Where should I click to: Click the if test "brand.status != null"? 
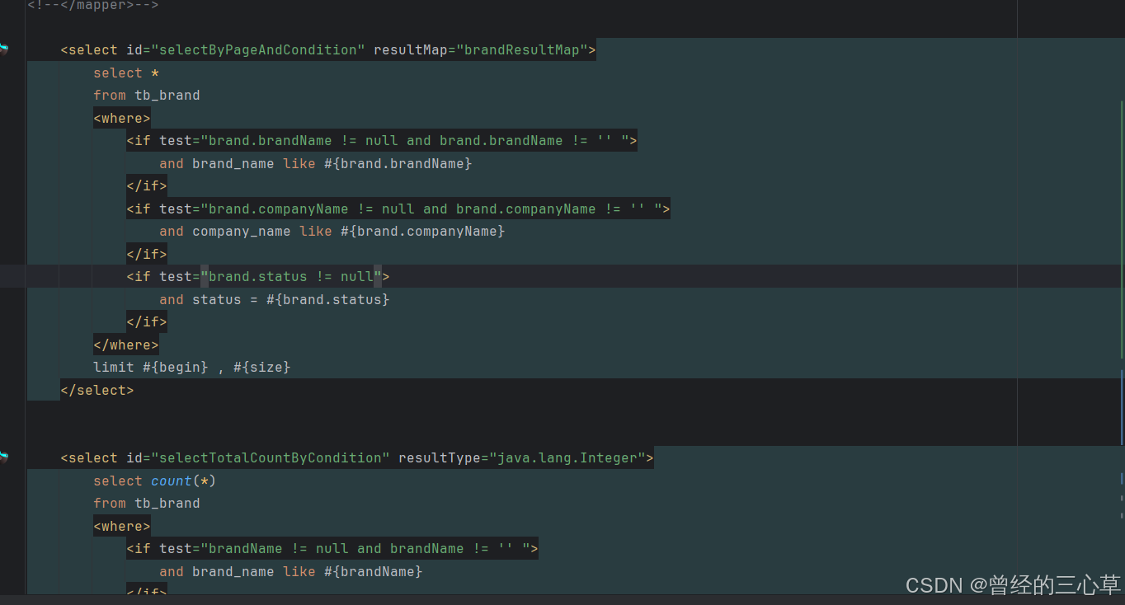[x=258, y=277]
